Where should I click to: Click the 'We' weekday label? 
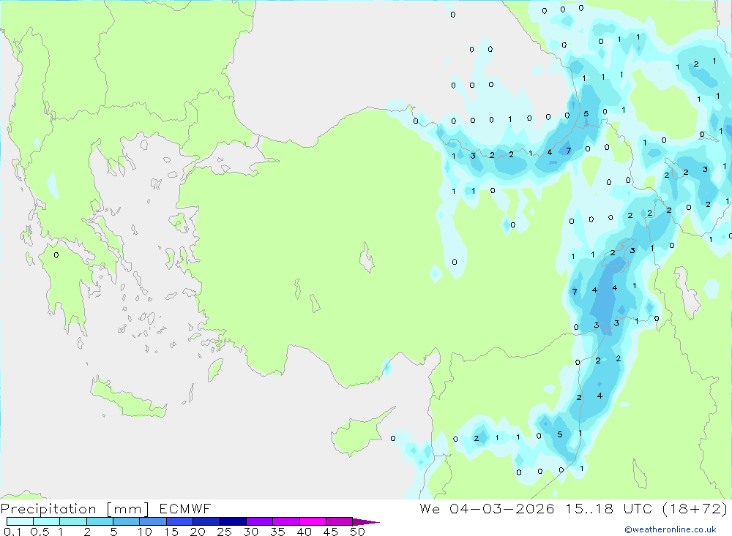(430, 508)
